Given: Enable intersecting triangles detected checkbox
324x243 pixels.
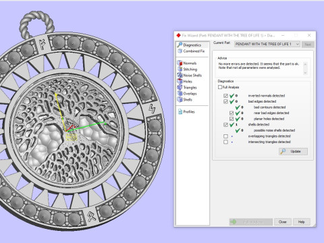Looking at the screenshot, I should point(225,142).
